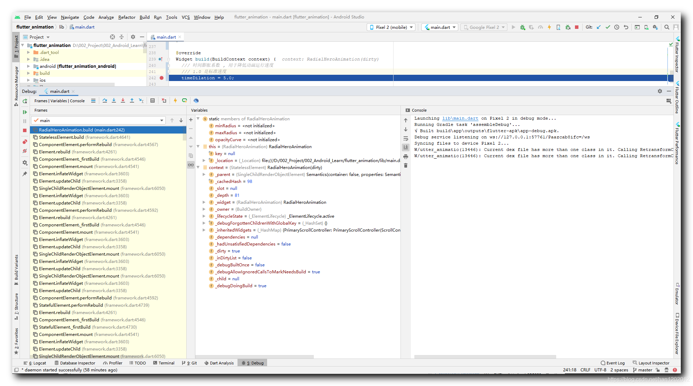Viewport: 693px width, 386px height.
Task: Click the Flutter Hot Reload lightning icon in top toolbar
Action: (550, 27)
